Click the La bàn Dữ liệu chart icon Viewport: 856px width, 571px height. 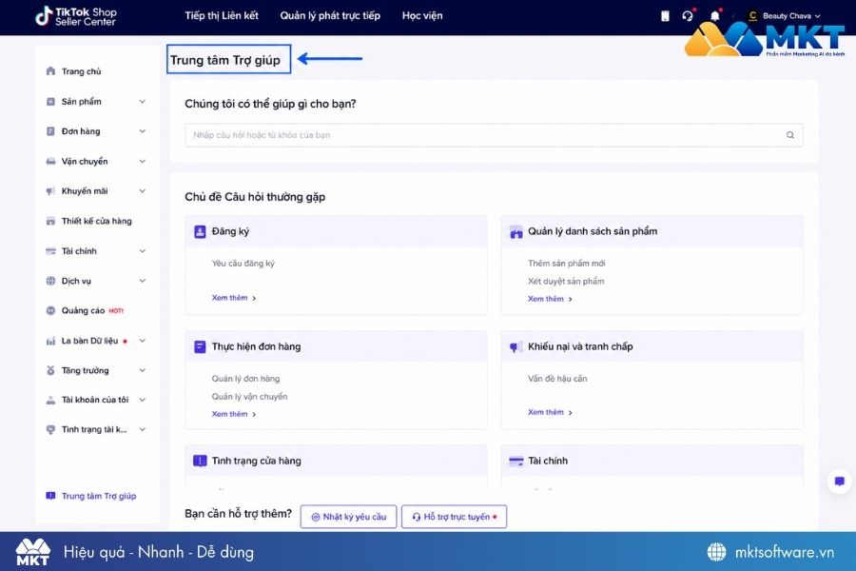coord(50,341)
